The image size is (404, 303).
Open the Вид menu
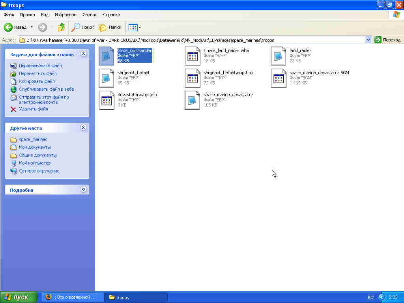(x=45, y=15)
